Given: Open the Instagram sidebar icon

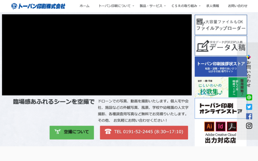Looking at the screenshot, I should [x=249, y=126].
